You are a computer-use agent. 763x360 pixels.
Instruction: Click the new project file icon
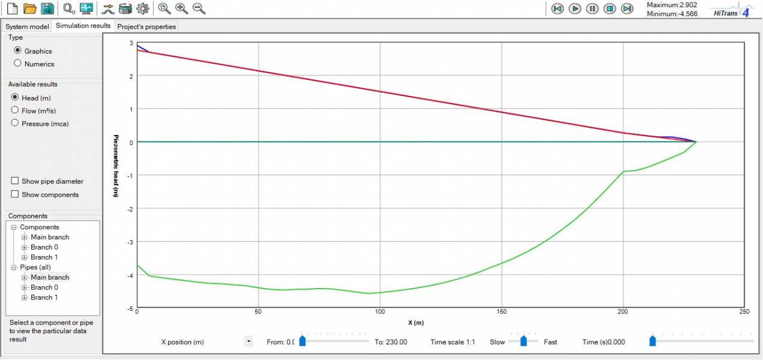coord(12,8)
